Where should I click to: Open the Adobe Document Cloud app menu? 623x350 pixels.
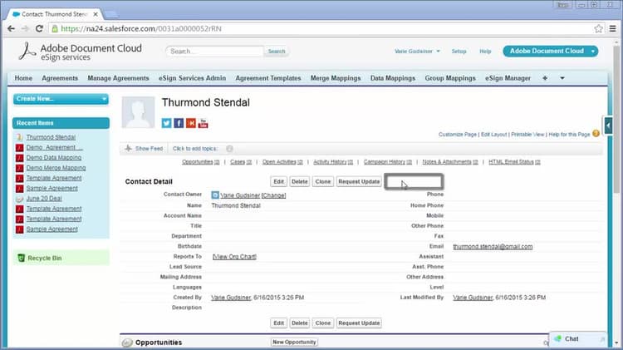click(550, 51)
